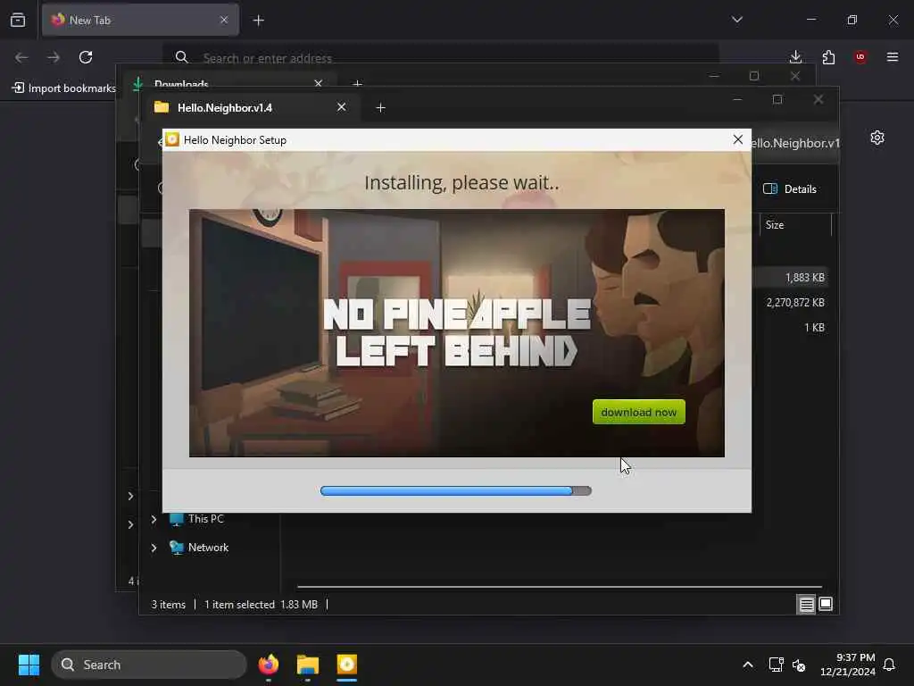
Task: Click the installation progress bar
Action: (456, 490)
